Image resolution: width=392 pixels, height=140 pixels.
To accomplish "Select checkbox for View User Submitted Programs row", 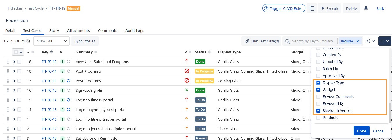I will point(19,62).
